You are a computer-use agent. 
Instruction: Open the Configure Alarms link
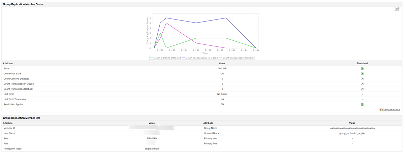click(x=391, y=110)
